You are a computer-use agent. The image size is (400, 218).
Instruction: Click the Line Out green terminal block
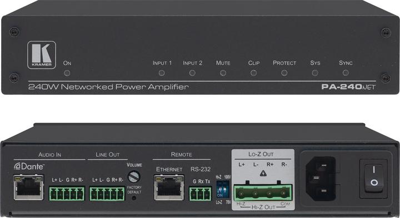coord(107,194)
